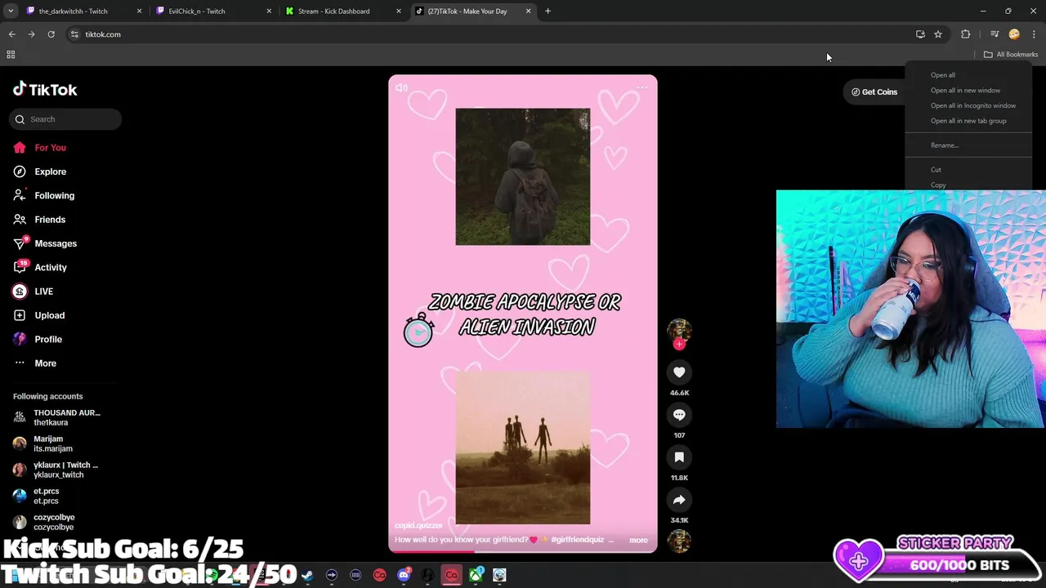Unmute the video with the speaker icon
This screenshot has width=1046, height=588.
[x=401, y=87]
